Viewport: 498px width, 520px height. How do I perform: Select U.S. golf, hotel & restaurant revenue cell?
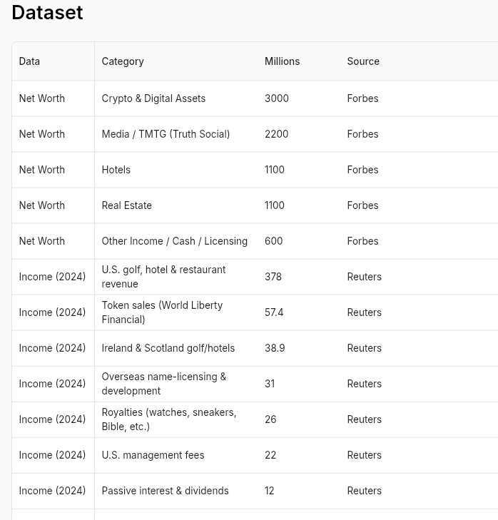pyautogui.click(x=176, y=277)
